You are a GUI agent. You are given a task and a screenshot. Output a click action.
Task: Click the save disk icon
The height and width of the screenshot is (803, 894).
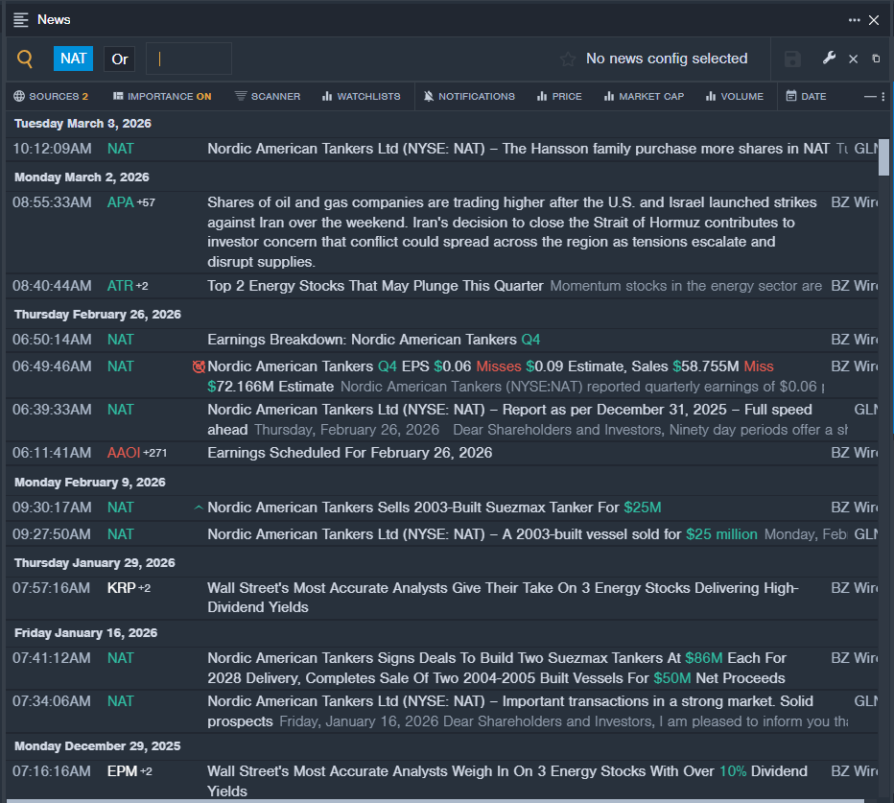792,59
